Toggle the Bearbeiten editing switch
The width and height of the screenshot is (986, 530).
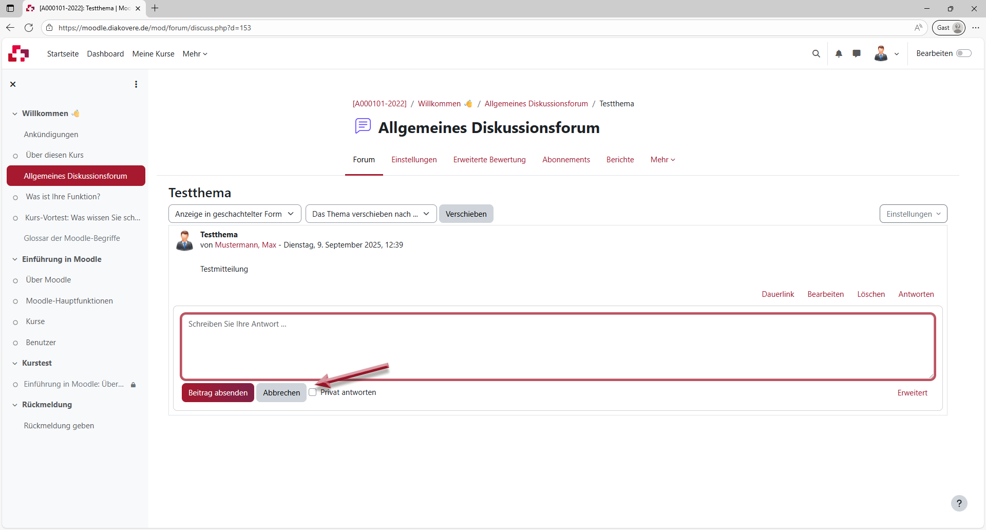[x=965, y=53]
